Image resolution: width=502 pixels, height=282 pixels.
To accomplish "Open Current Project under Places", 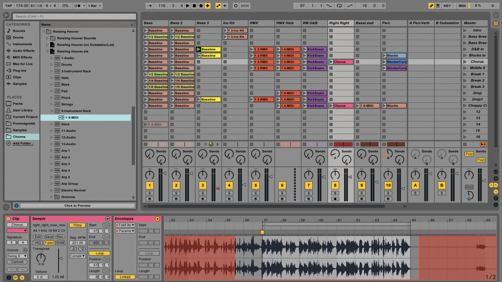I will tap(25, 117).
